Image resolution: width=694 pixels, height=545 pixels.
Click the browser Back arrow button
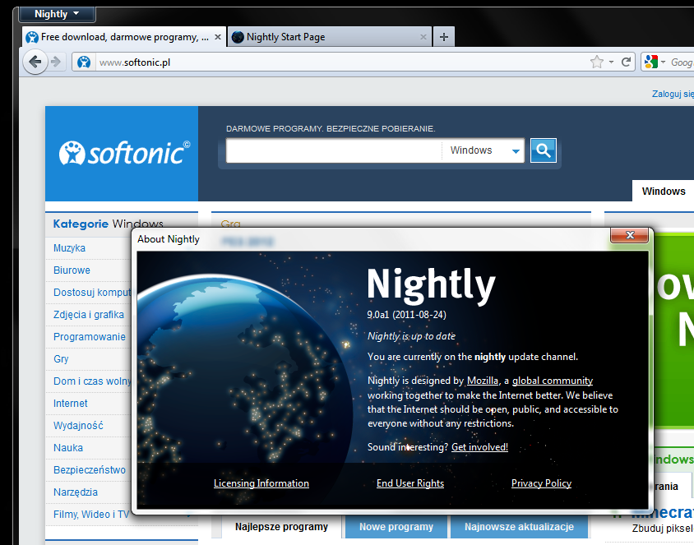(35, 62)
